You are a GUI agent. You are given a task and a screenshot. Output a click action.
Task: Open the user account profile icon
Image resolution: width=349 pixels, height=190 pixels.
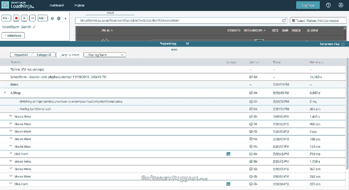[341, 5]
